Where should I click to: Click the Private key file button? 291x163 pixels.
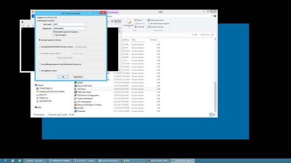[x=80, y=47]
